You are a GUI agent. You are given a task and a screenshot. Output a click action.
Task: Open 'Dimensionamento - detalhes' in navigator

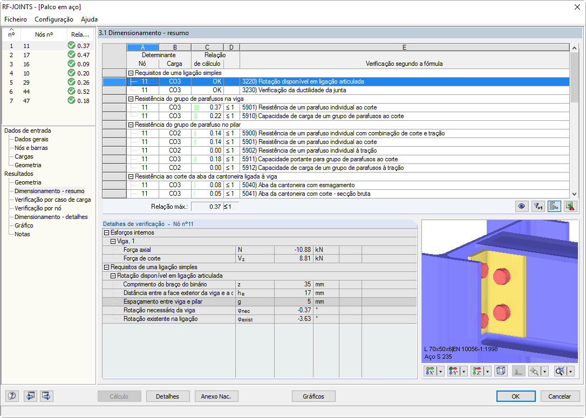[x=51, y=217]
